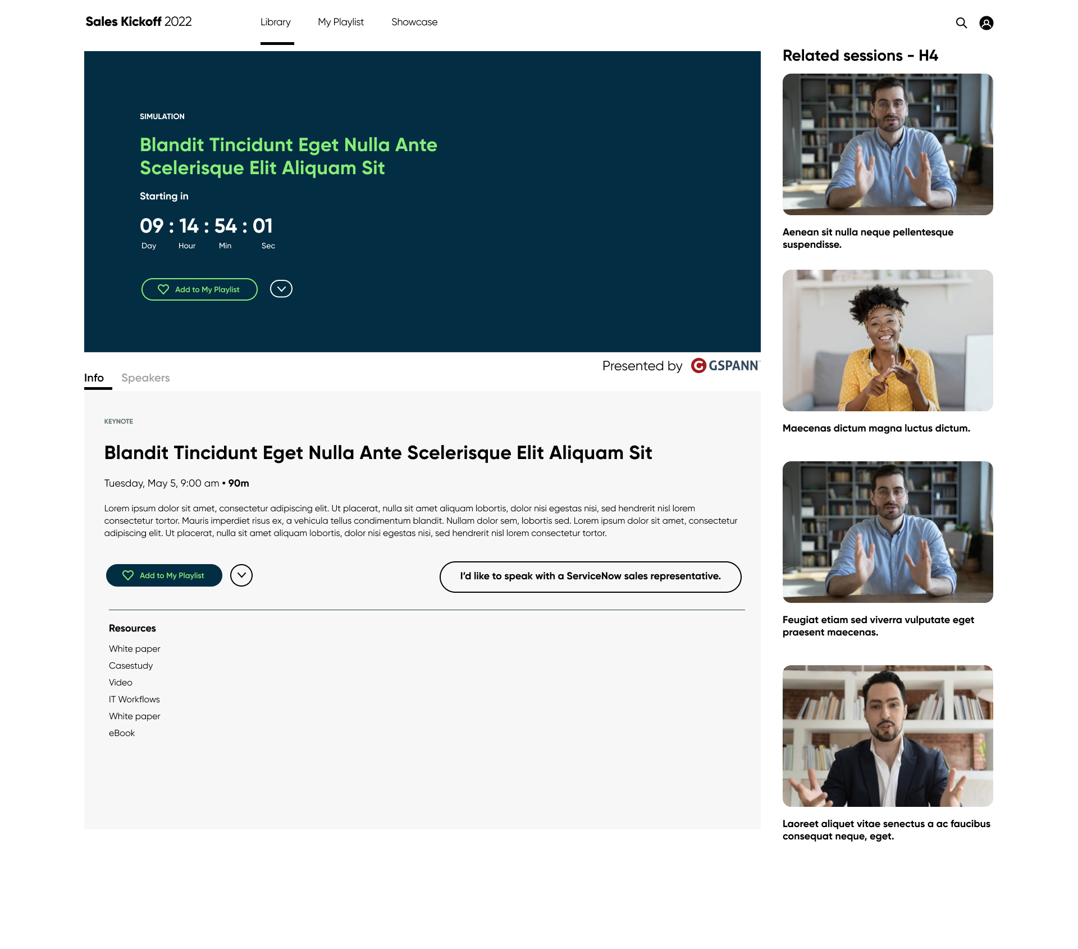Click the heart icon in the lower playlist button
1078x949 pixels.
128,575
